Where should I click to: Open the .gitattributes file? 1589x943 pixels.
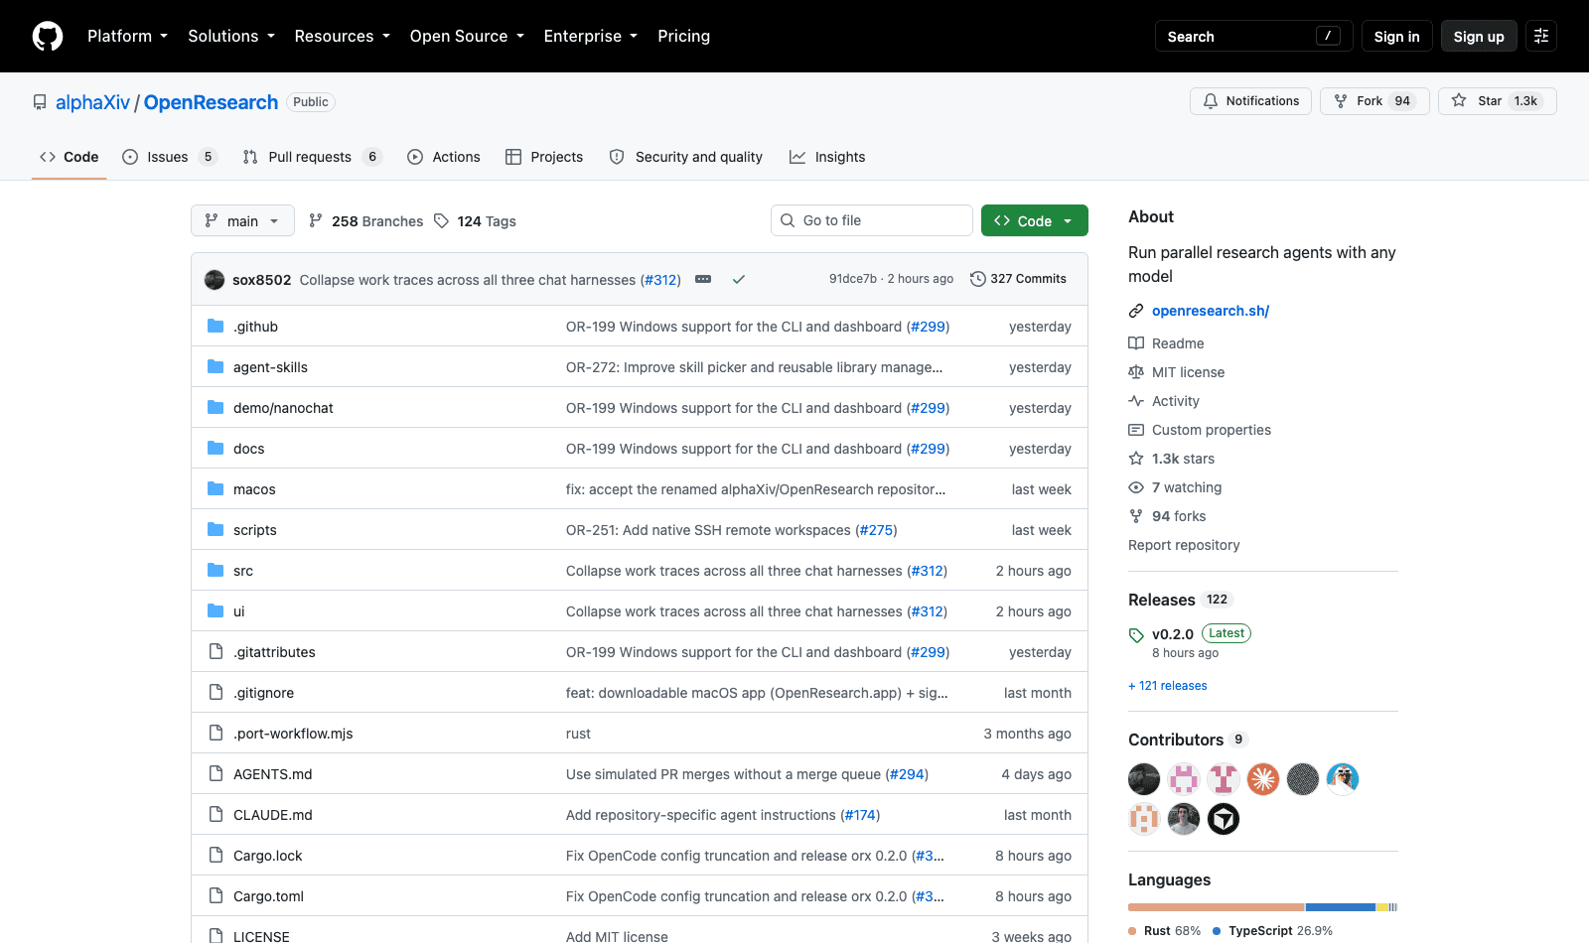pyautogui.click(x=274, y=652)
